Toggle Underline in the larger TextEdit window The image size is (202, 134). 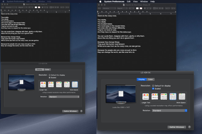[x=150, y=8]
